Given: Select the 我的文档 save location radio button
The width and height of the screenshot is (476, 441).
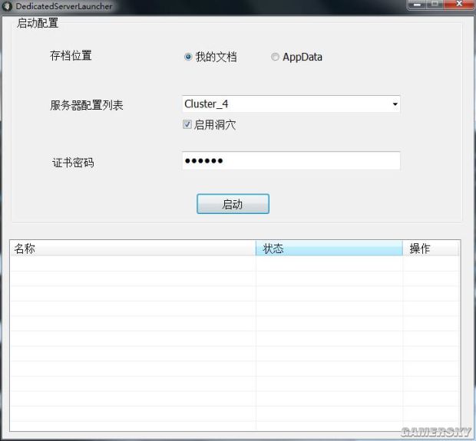Looking at the screenshot, I should [188, 57].
